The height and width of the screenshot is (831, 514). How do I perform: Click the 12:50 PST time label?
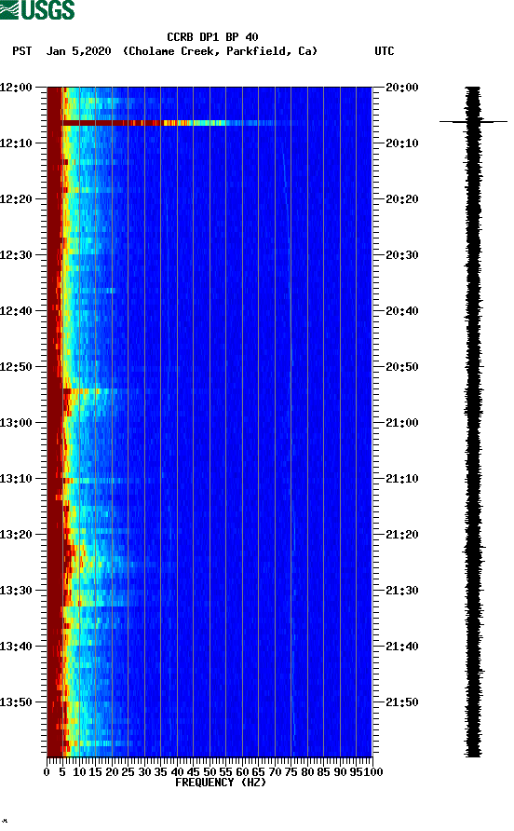click(16, 367)
